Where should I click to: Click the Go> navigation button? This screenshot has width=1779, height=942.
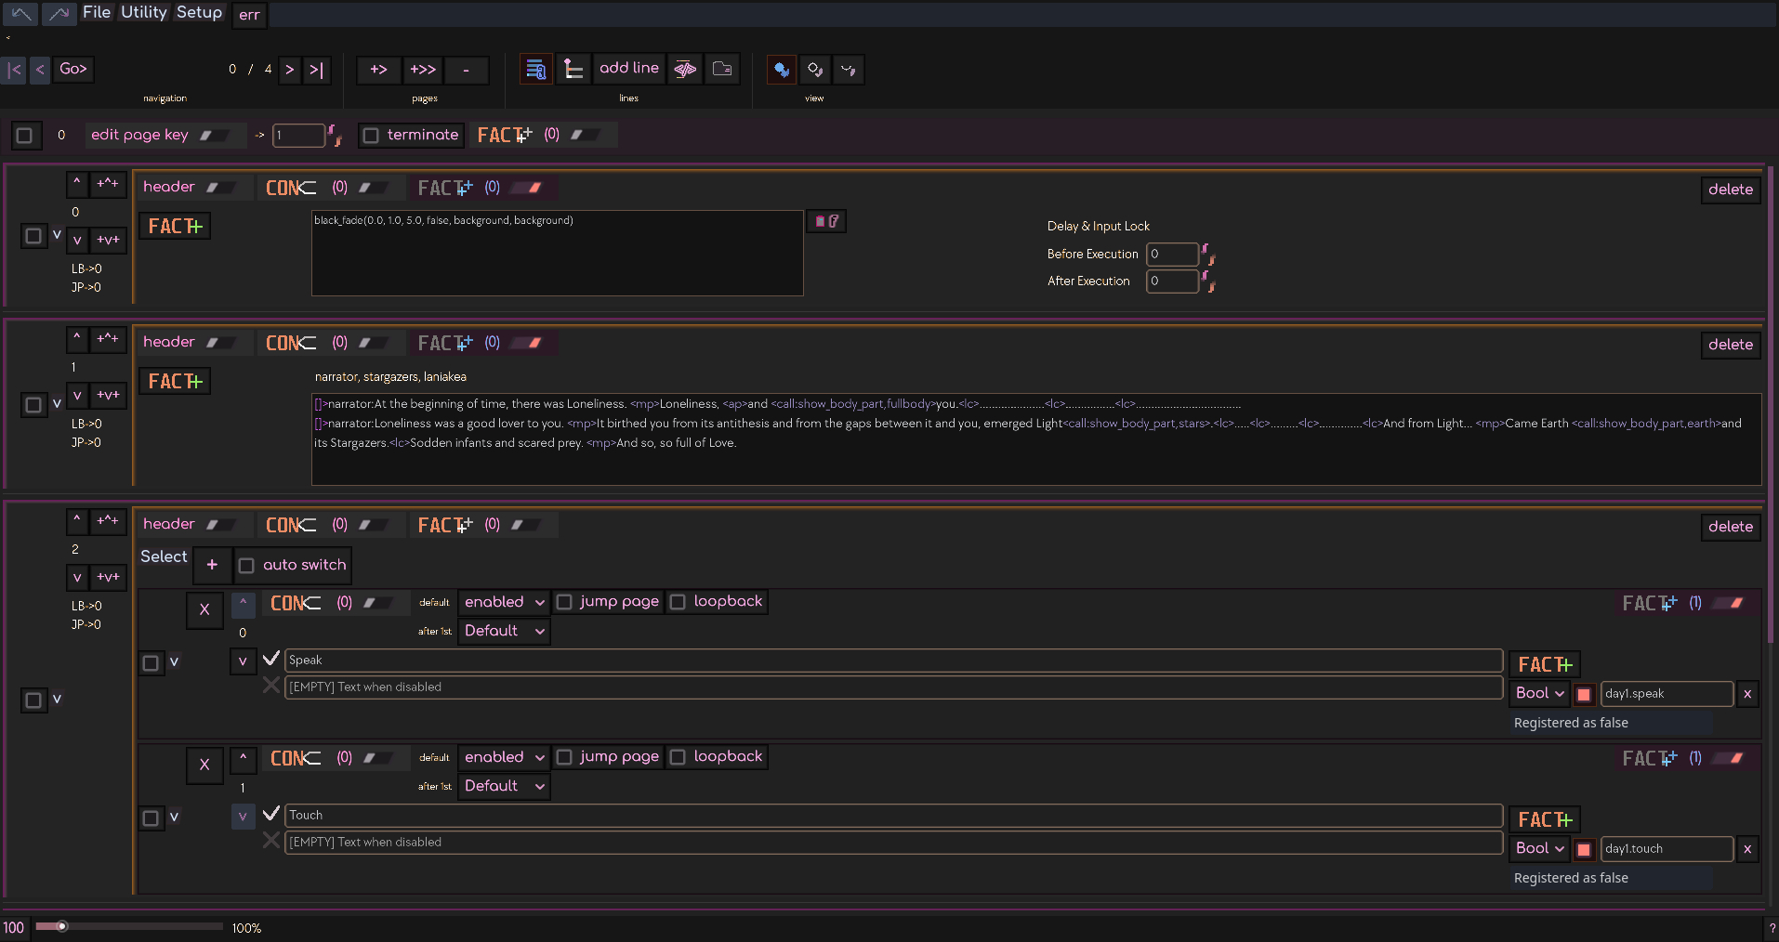73,70
